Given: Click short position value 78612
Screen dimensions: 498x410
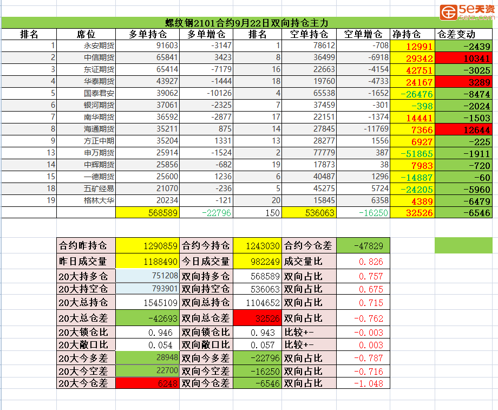Looking at the screenshot, I should (309, 46).
